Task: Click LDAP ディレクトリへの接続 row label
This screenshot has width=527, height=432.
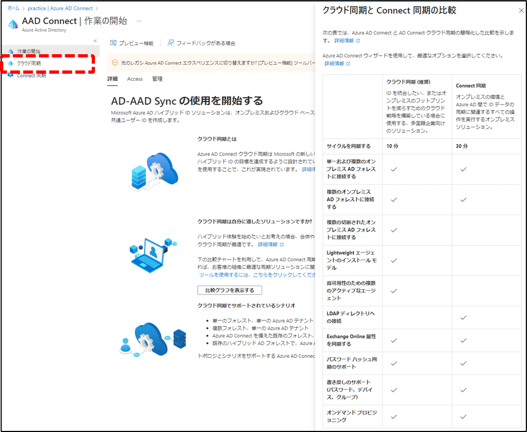Action: [x=351, y=317]
